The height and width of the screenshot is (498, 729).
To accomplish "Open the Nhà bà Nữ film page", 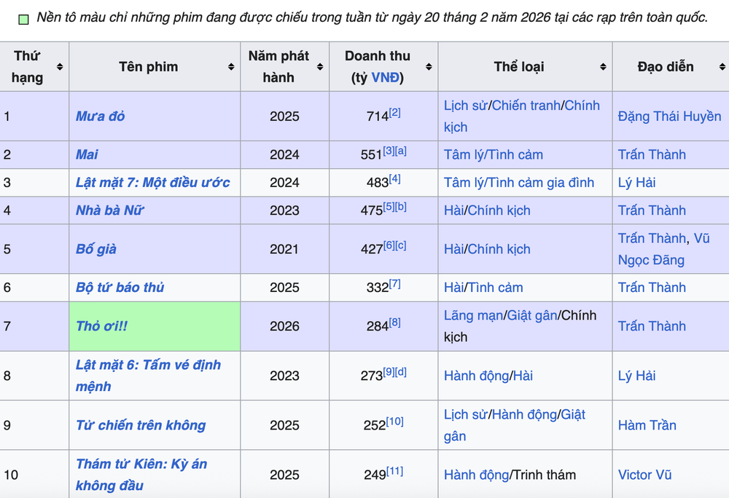I will tap(109, 210).
